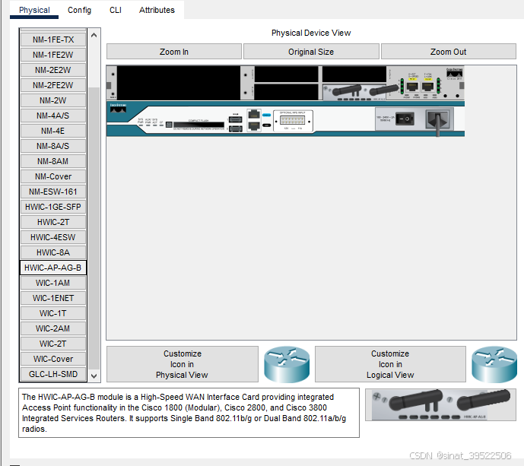Click the optional RPS input connector

(292, 120)
